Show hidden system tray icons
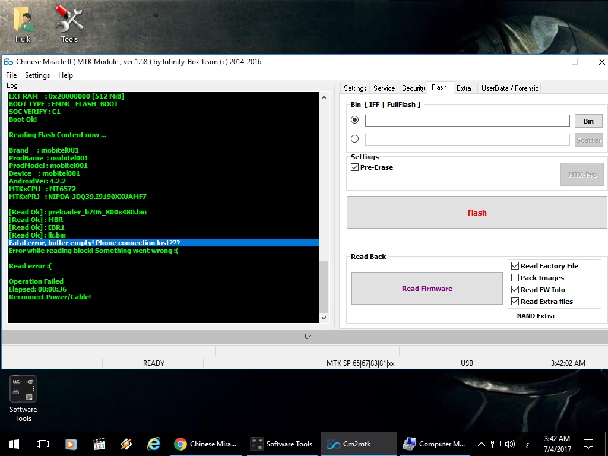 click(481, 444)
